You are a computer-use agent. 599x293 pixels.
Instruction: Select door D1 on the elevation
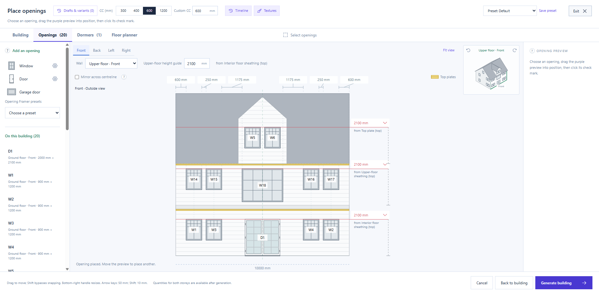[263, 238]
